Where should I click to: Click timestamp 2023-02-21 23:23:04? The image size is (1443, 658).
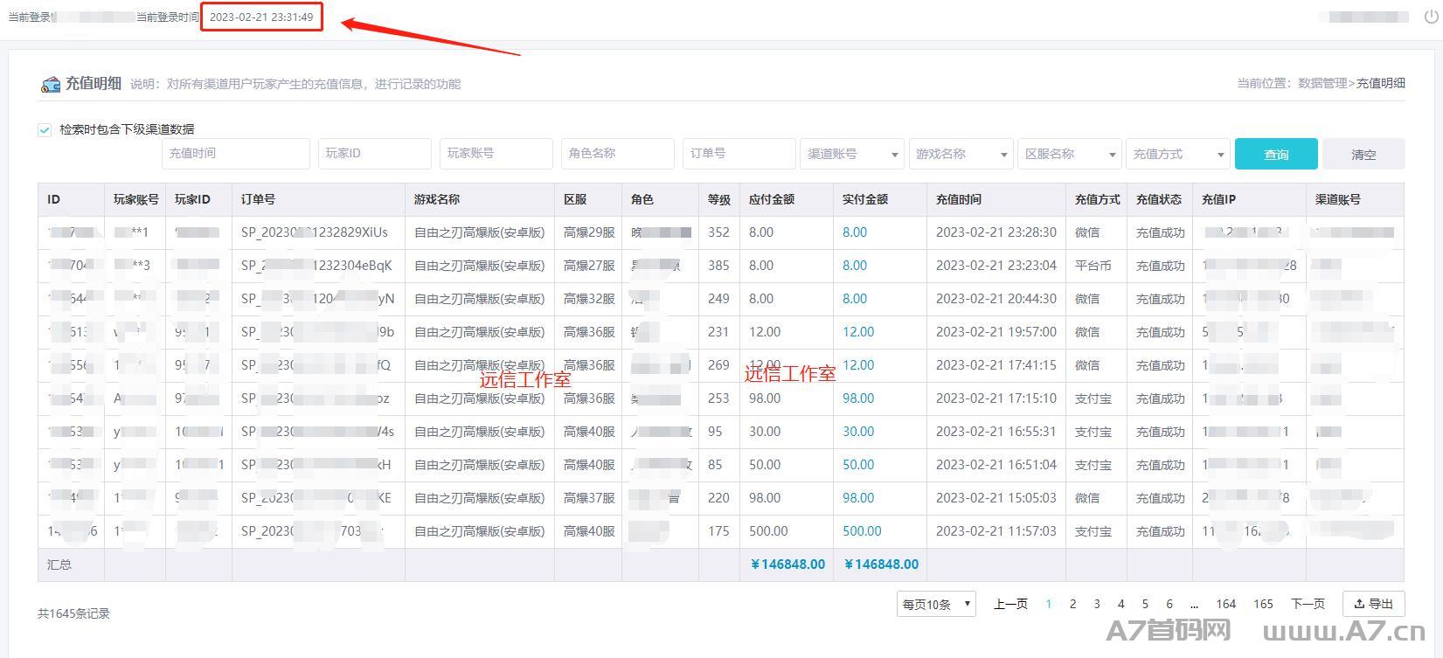click(x=996, y=266)
